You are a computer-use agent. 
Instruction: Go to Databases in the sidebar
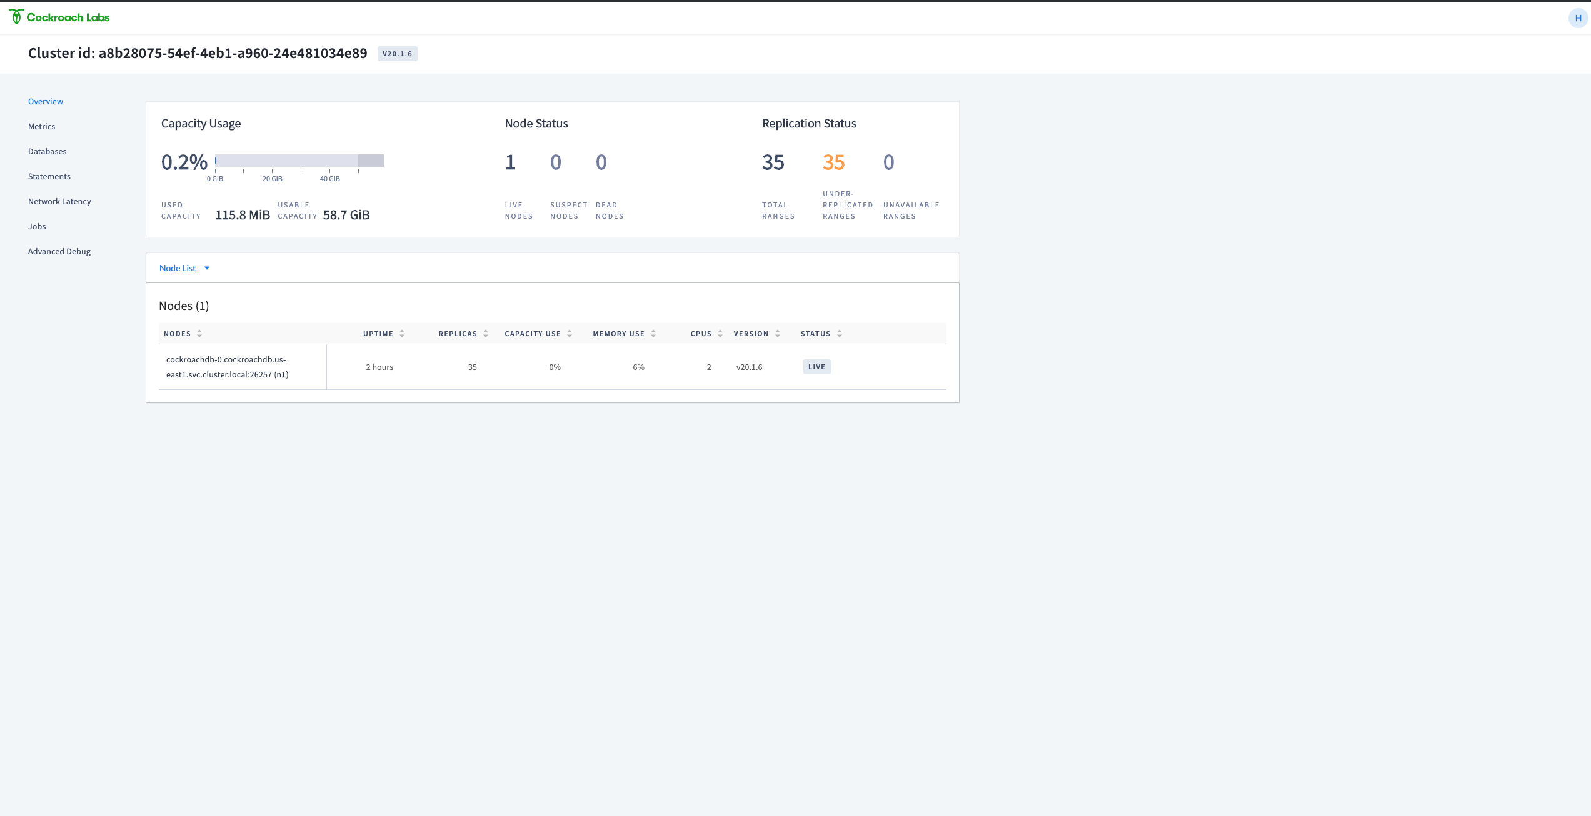[x=47, y=151]
